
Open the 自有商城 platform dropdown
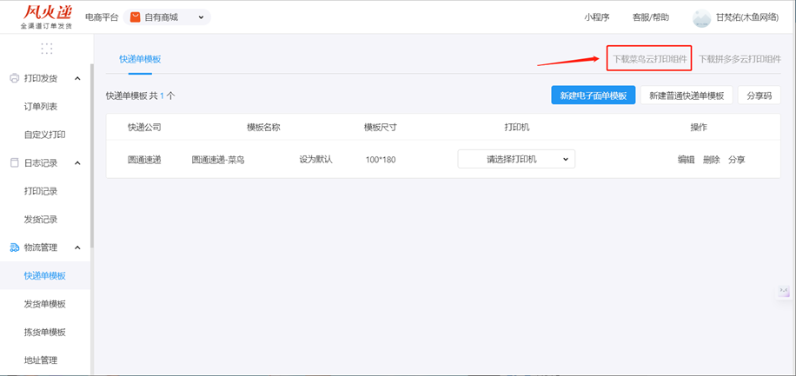(x=167, y=17)
